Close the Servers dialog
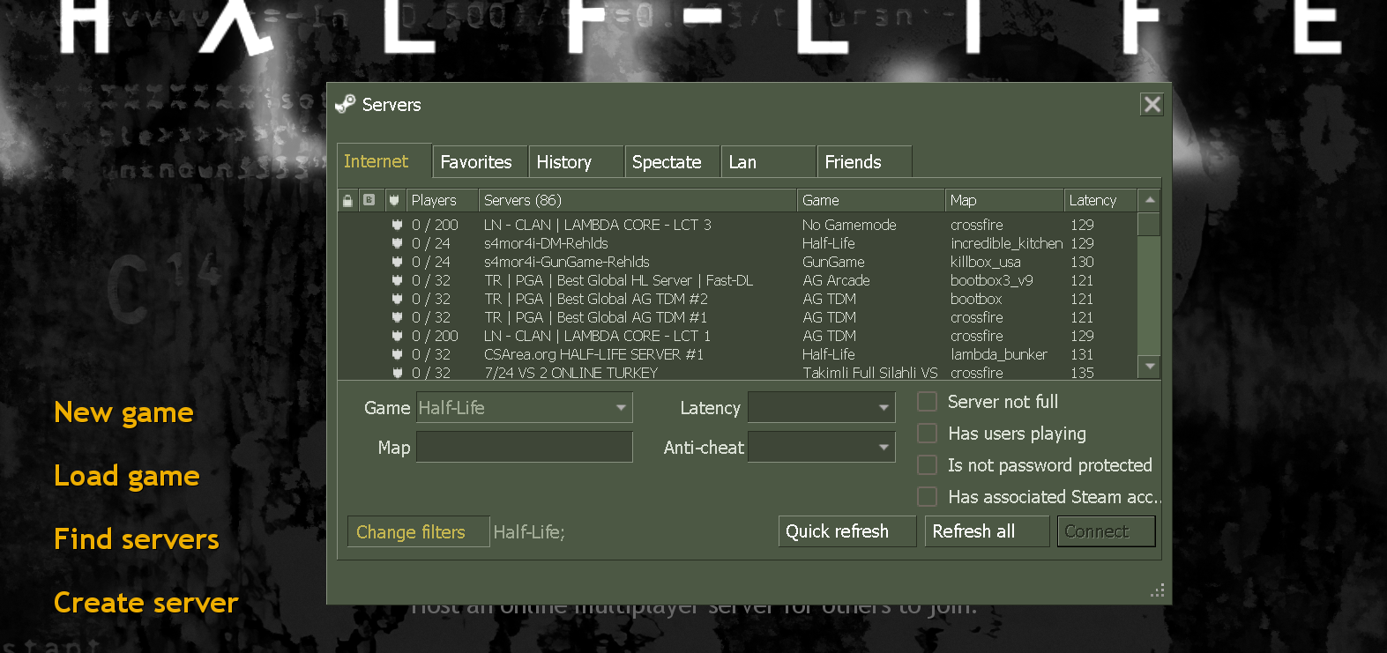Screen dimensions: 1387x653 tap(1152, 104)
